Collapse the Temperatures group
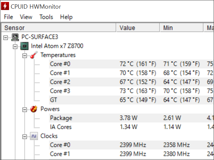 tap(24, 56)
